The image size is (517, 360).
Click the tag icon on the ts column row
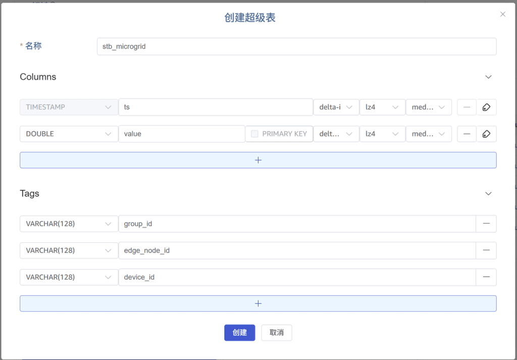[486, 107]
